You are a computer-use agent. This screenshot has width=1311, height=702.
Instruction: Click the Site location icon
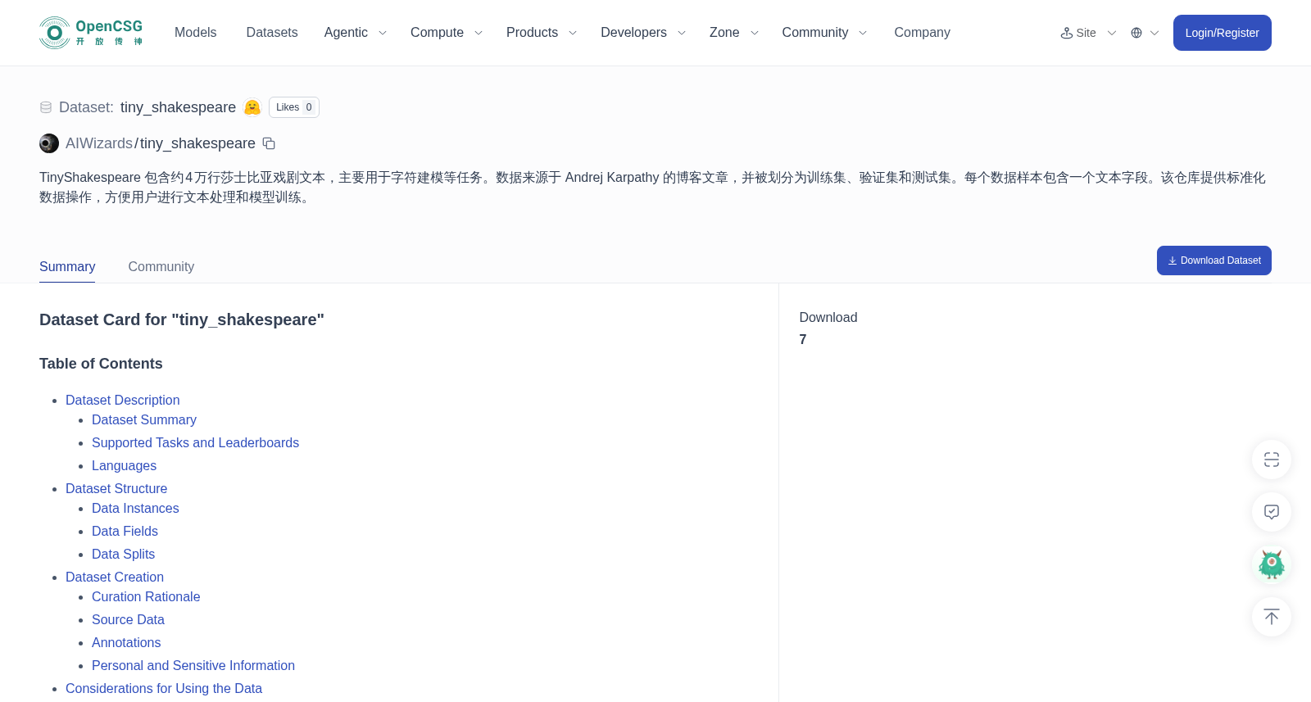(1067, 33)
